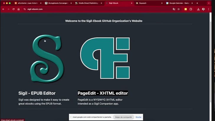Close the Kindle Direct Publishing tab

[x=101, y=3]
